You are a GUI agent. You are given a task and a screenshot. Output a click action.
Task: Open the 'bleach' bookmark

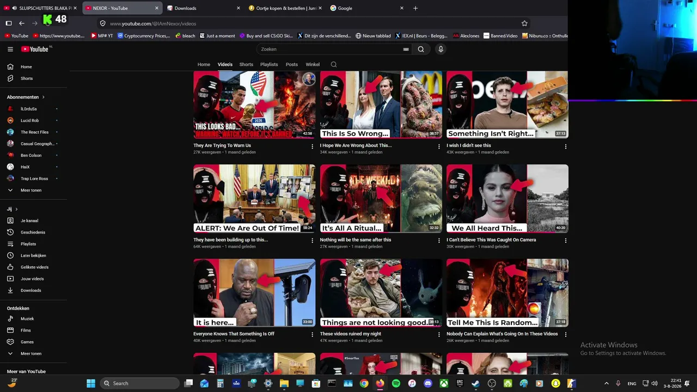pos(185,36)
